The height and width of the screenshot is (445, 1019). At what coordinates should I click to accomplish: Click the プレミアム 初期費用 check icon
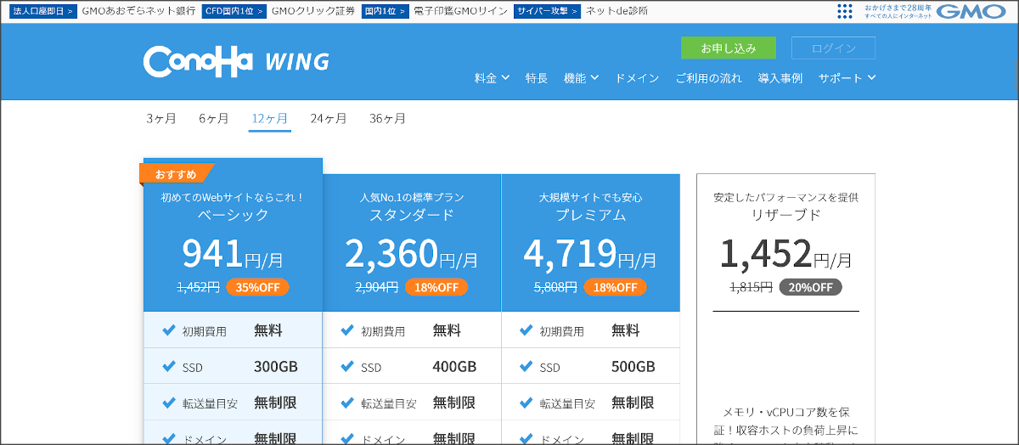pyautogui.click(x=526, y=330)
